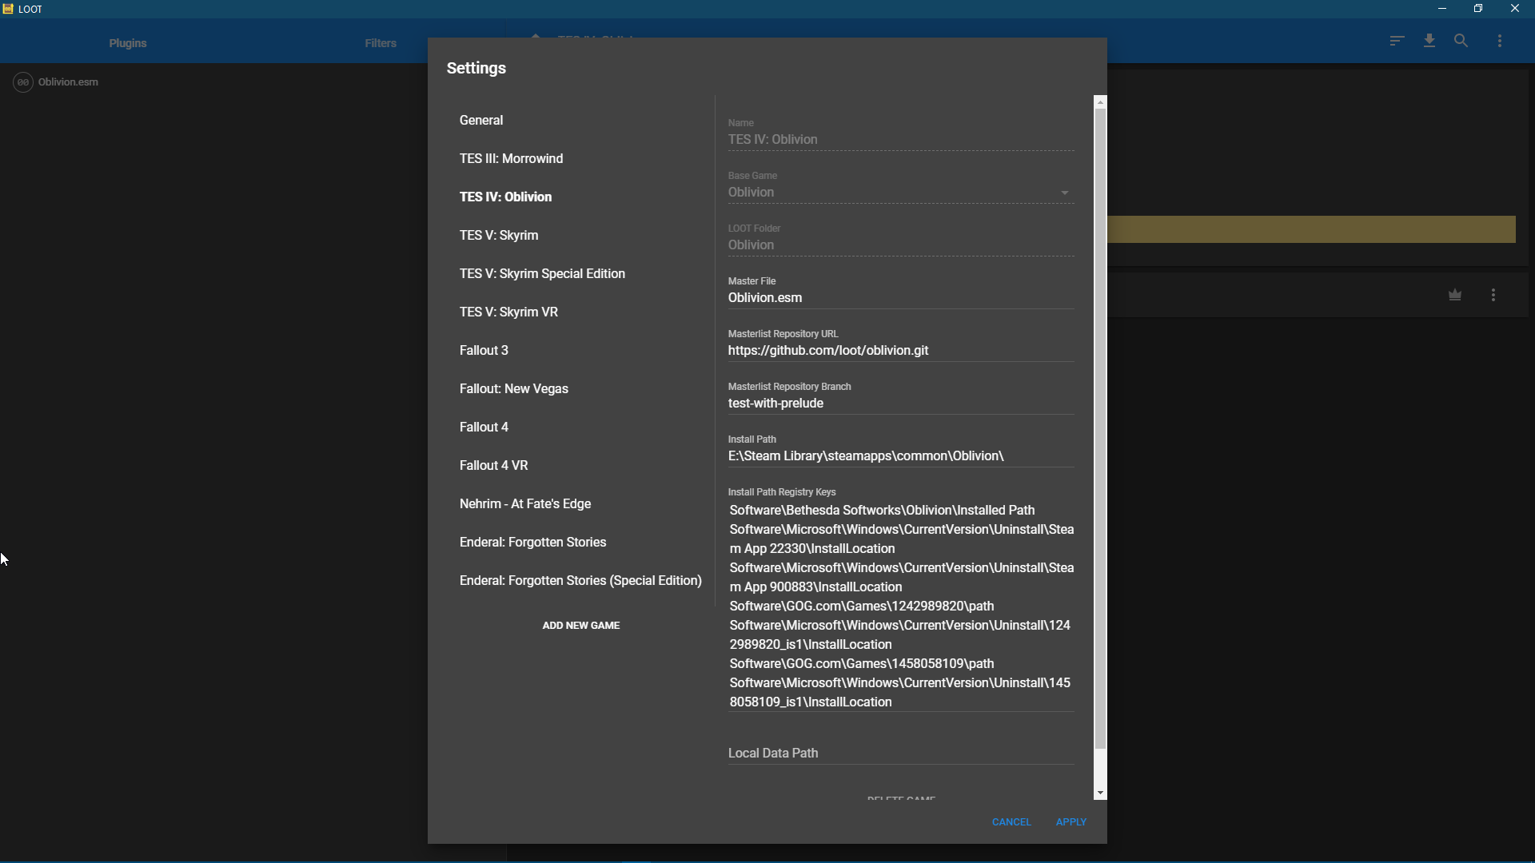Click the crown icon on the plugin card

click(x=1455, y=294)
